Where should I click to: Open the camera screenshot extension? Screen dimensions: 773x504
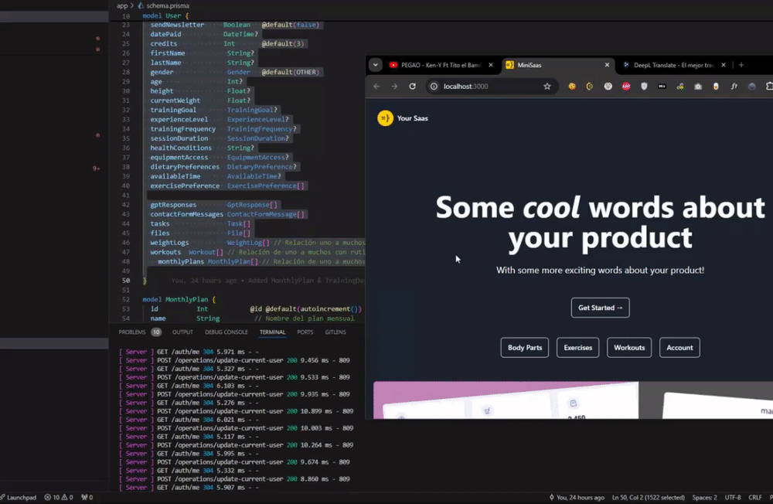pyautogui.click(x=698, y=87)
